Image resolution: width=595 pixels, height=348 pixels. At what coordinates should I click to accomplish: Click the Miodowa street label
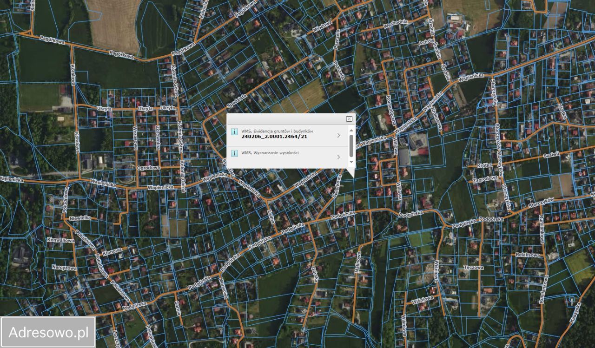click(322, 27)
